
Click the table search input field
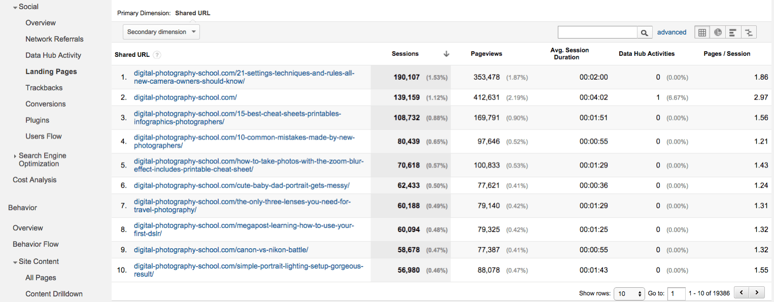pyautogui.click(x=597, y=32)
